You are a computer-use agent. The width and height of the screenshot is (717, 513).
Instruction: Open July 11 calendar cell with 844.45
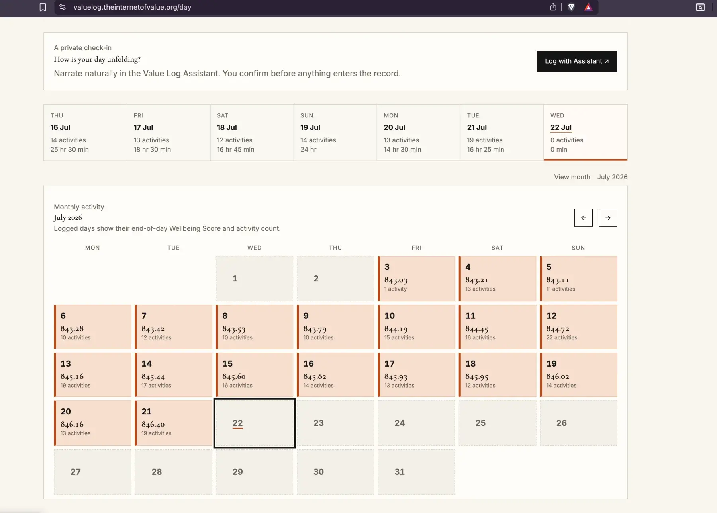tap(497, 327)
